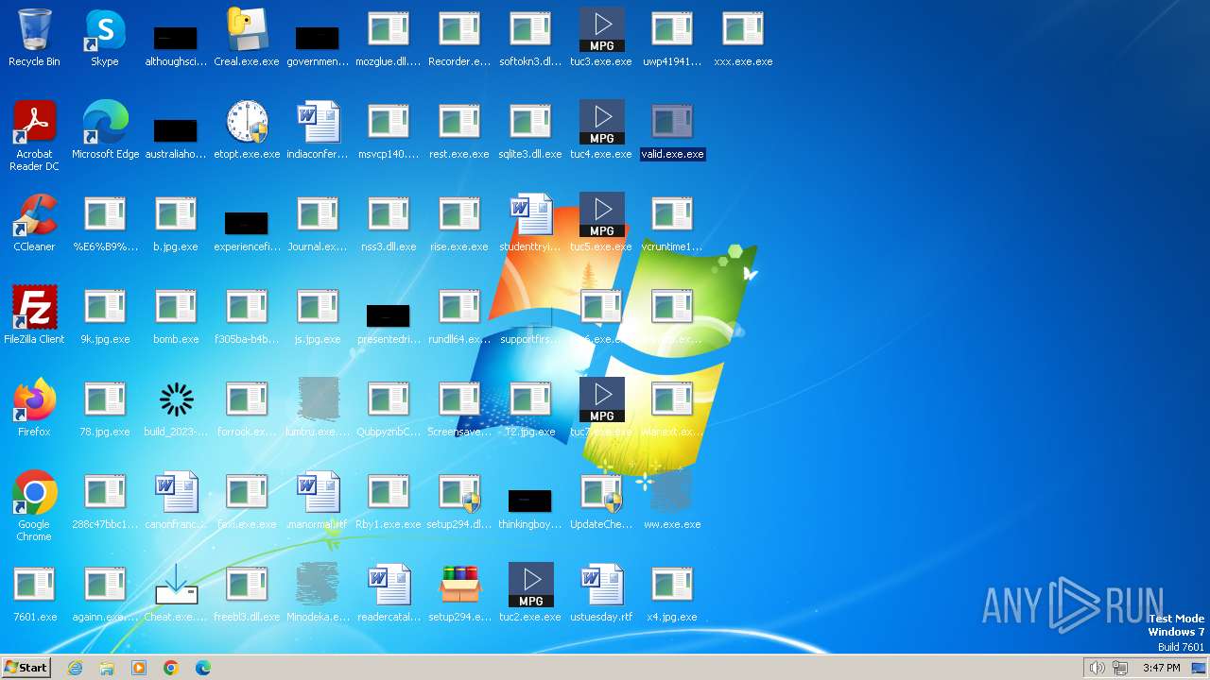Select the ustuesday.rtf Word document
The height and width of the screenshot is (680, 1210).
point(601,585)
